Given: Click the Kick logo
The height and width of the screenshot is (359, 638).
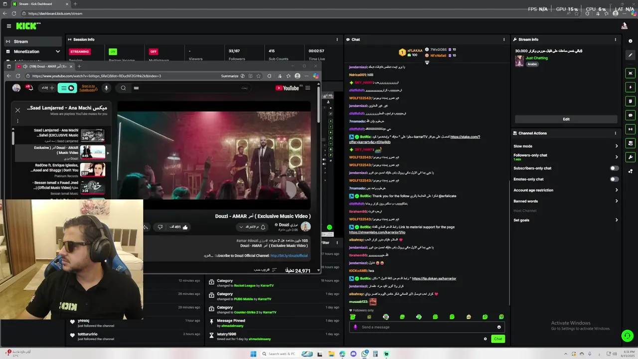Looking at the screenshot, I should [28, 26].
